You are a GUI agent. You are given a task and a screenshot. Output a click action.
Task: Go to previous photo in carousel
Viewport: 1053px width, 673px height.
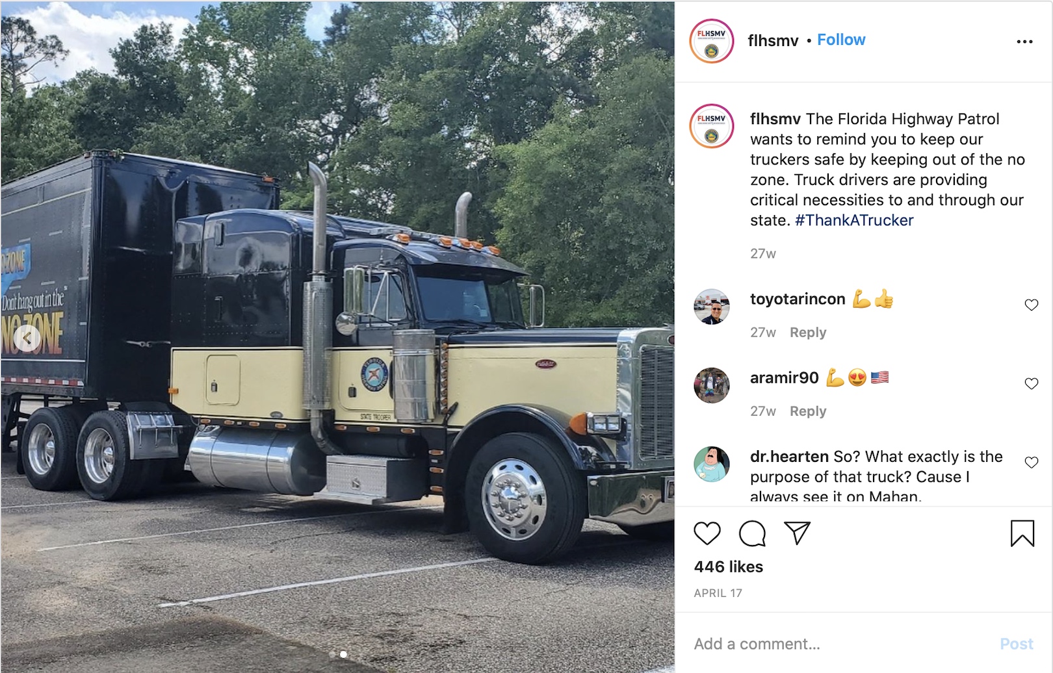(27, 338)
